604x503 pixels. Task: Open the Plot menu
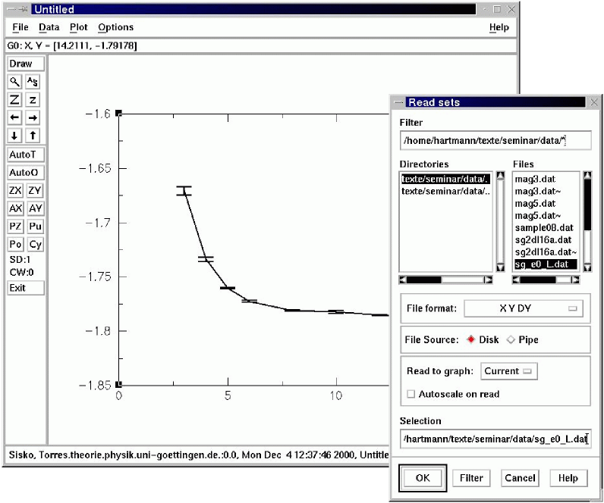click(78, 27)
